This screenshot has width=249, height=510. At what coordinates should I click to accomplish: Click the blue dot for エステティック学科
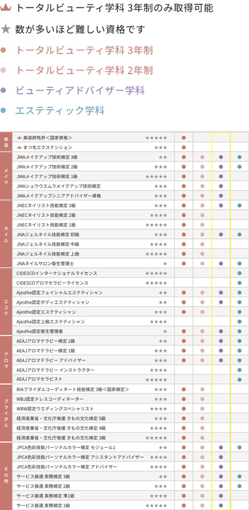(3, 110)
